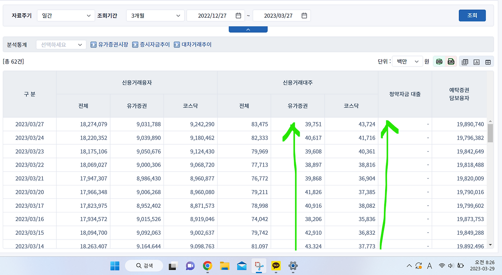Open 대차거래추이 link

pyautogui.click(x=196, y=45)
